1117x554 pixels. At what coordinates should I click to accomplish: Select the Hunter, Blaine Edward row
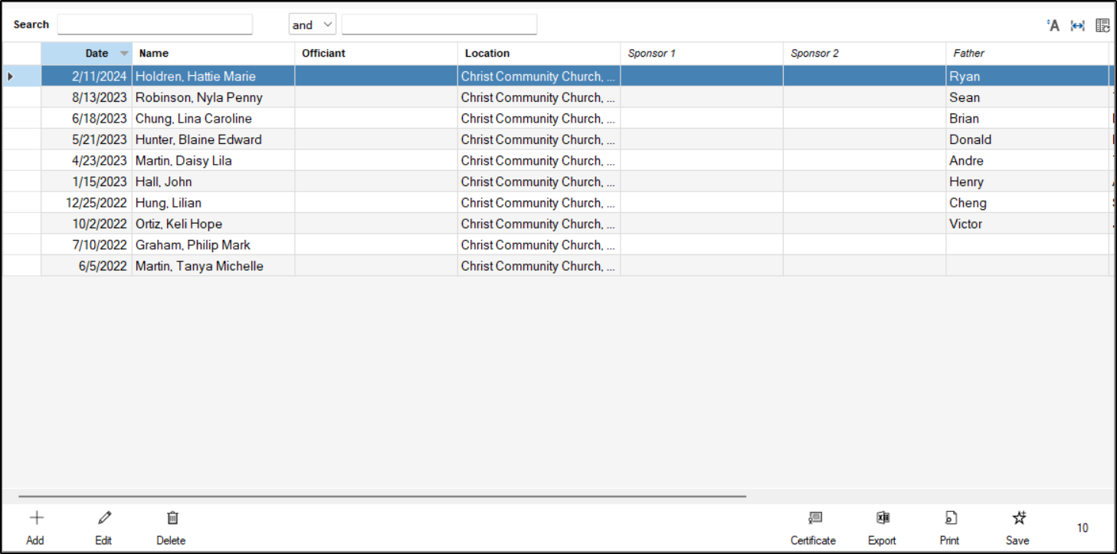tap(198, 139)
